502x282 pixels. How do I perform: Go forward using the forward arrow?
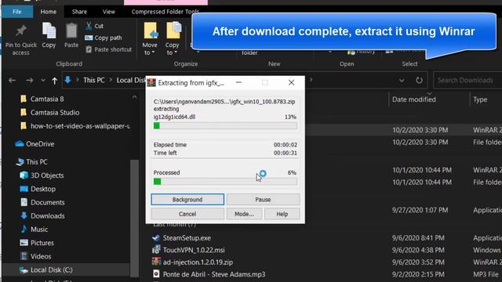coord(30,80)
